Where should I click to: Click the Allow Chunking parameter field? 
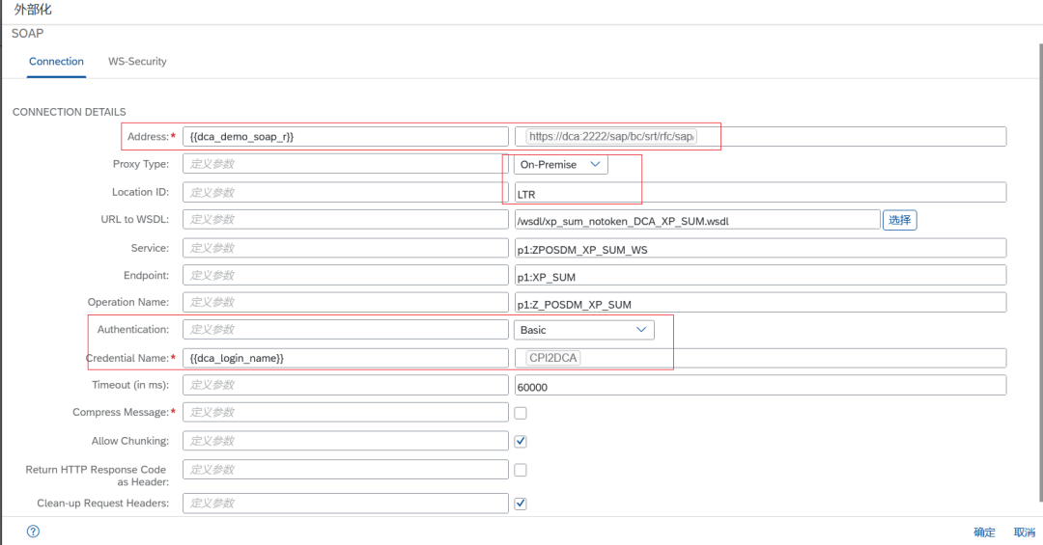pyautogui.click(x=345, y=441)
